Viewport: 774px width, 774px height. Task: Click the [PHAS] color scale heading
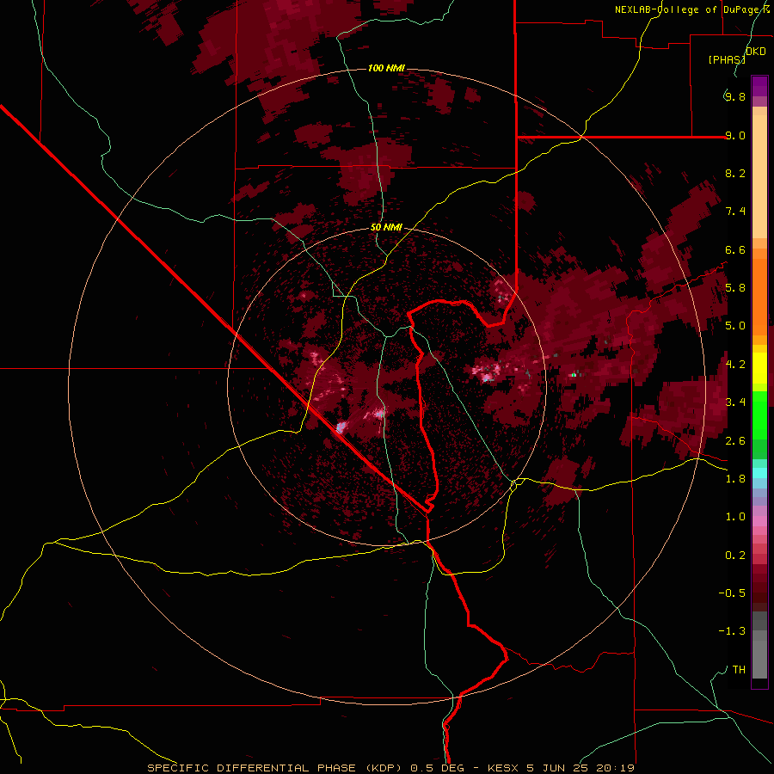coord(727,59)
